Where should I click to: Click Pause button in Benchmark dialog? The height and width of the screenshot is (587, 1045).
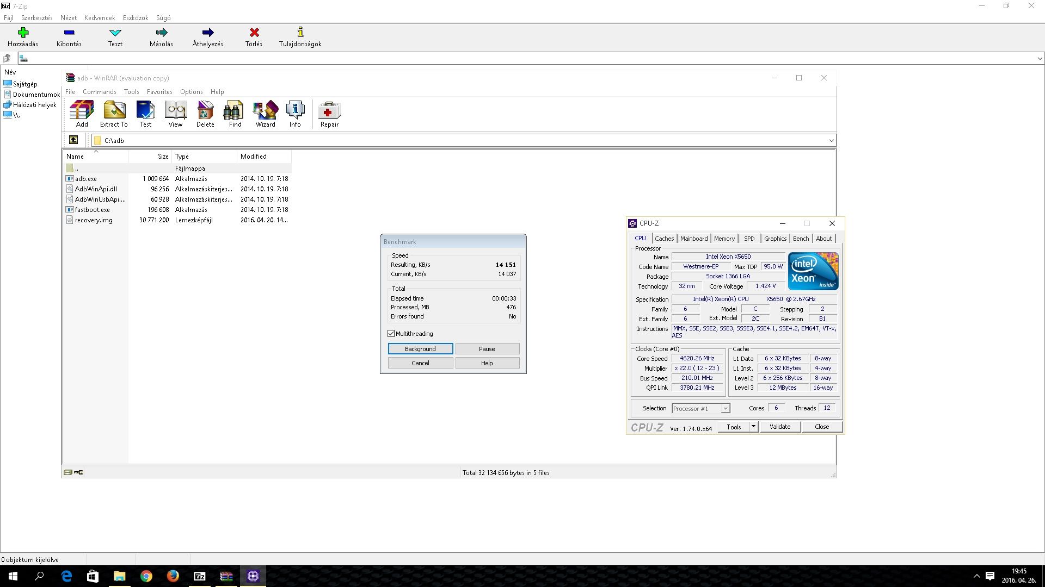click(487, 349)
